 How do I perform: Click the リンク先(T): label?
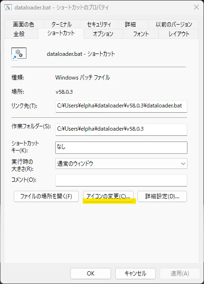24,106
